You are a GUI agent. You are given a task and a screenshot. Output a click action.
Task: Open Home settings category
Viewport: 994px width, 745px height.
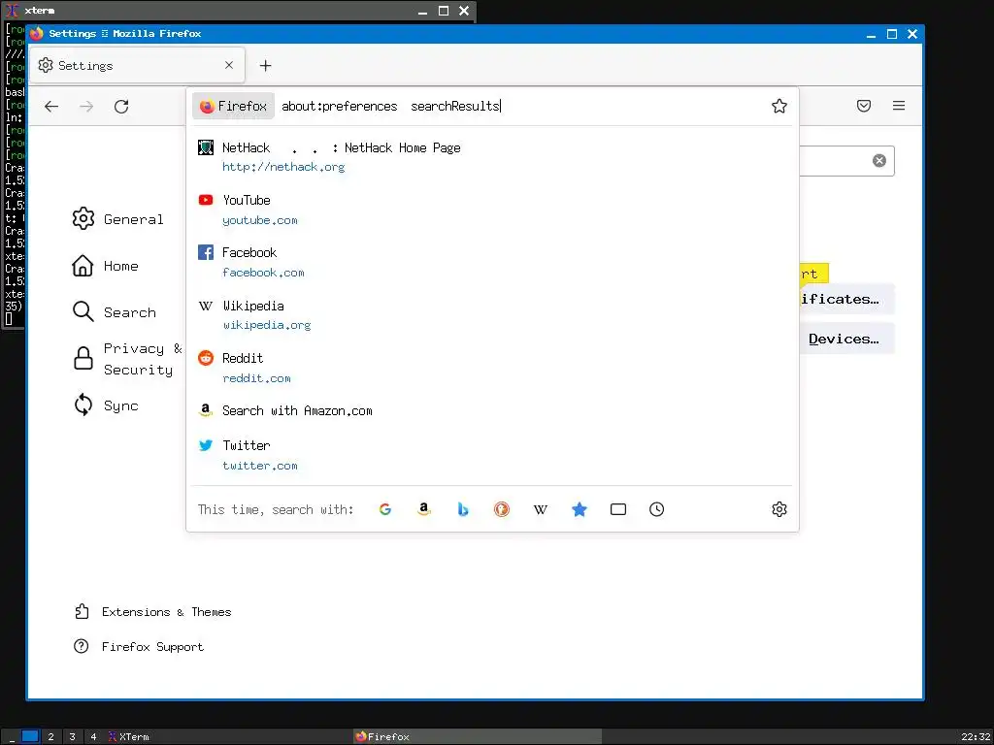click(x=105, y=266)
